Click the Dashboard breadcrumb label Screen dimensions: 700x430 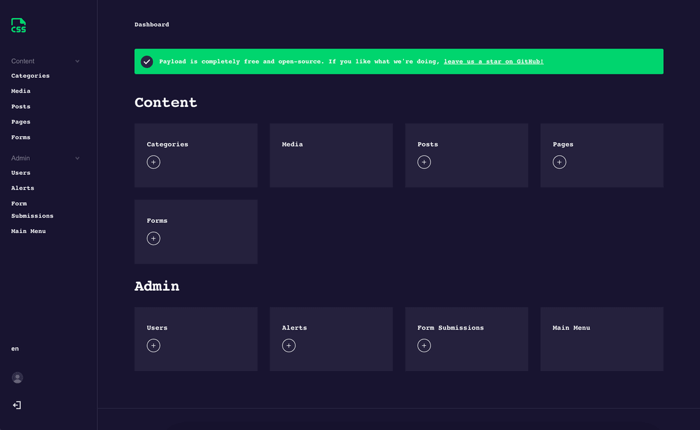[152, 24]
